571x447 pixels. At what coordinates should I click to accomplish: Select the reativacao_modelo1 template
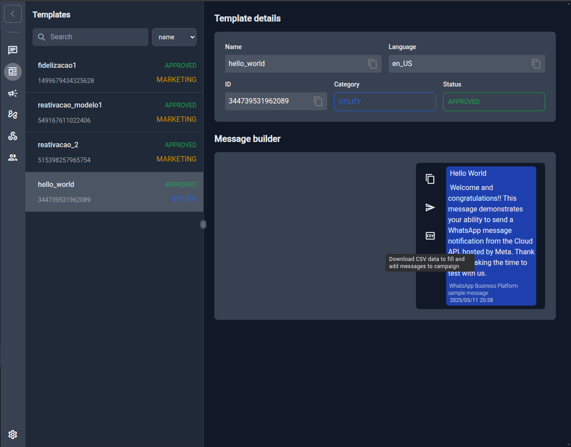[x=115, y=112]
